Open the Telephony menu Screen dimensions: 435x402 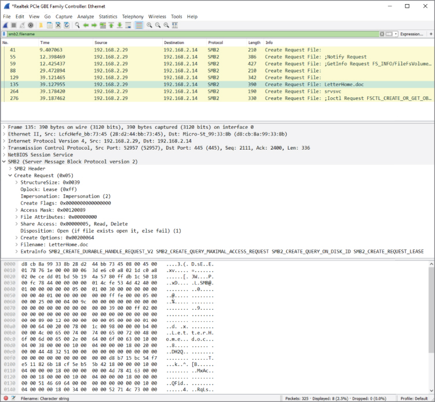coord(133,17)
